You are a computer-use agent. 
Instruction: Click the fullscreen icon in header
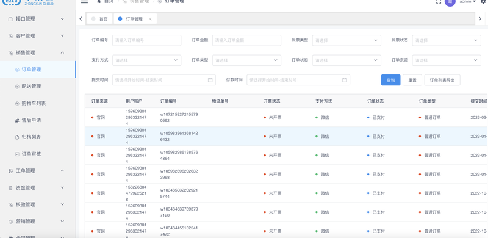click(x=439, y=2)
